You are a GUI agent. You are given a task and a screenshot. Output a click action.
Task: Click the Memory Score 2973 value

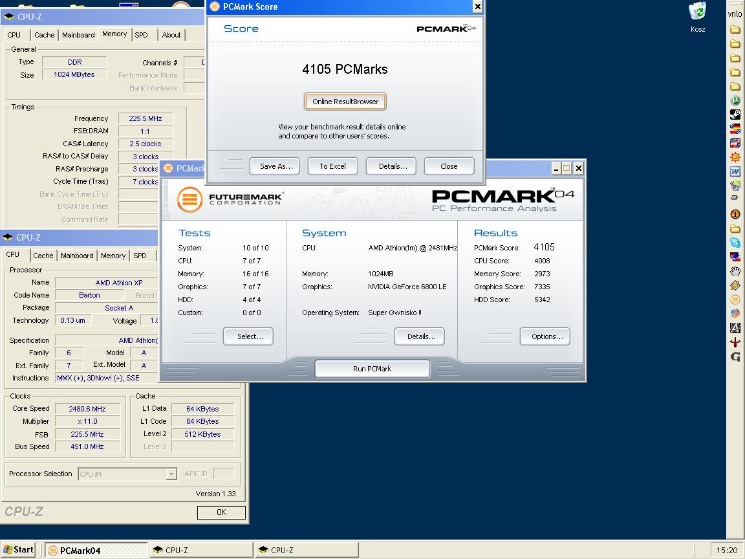pyautogui.click(x=542, y=274)
